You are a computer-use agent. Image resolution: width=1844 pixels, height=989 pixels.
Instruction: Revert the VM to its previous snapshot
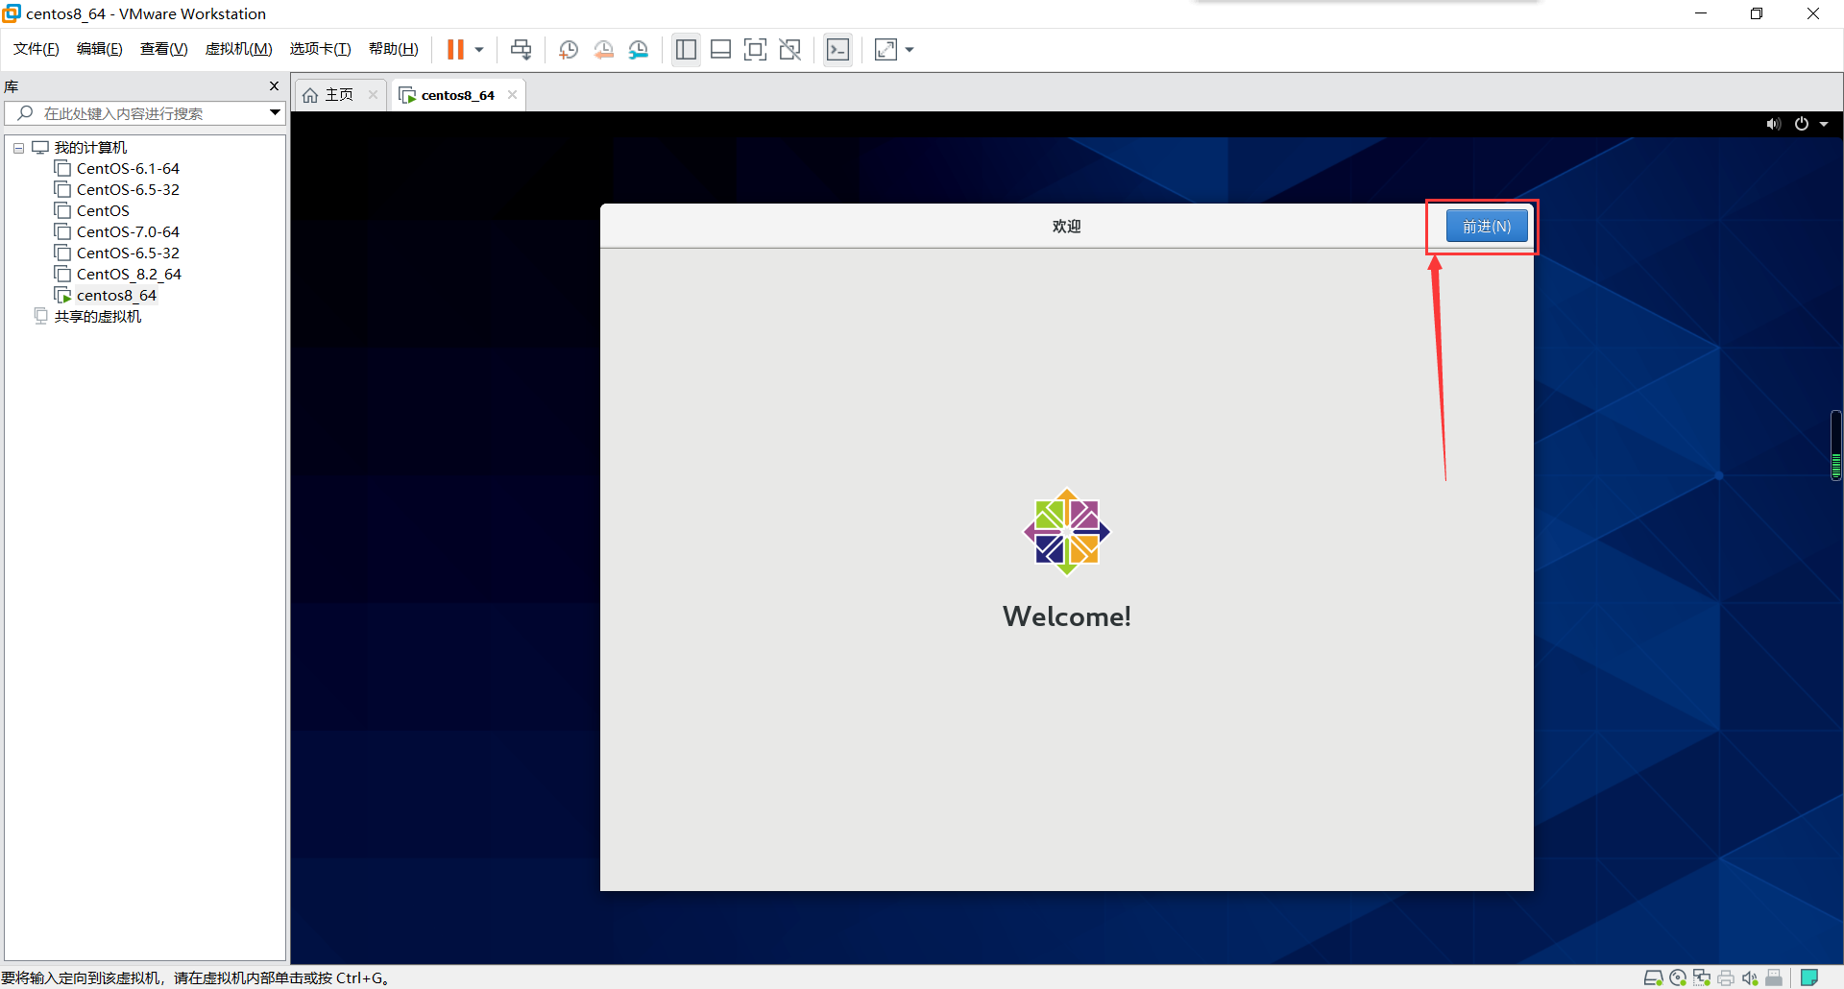tap(604, 49)
